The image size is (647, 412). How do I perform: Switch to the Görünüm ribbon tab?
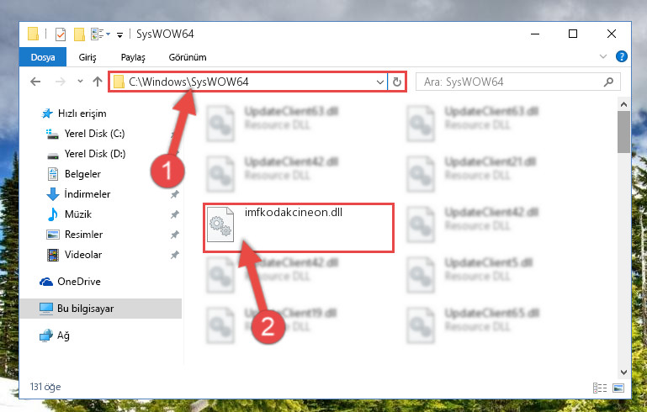coord(188,57)
